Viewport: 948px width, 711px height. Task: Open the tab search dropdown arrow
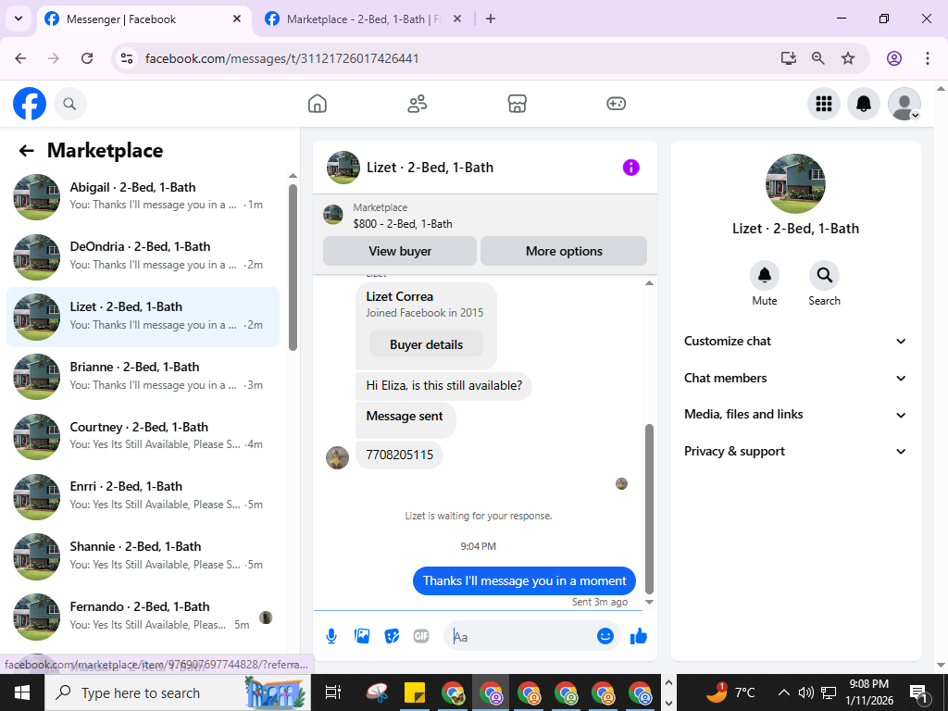pos(19,19)
